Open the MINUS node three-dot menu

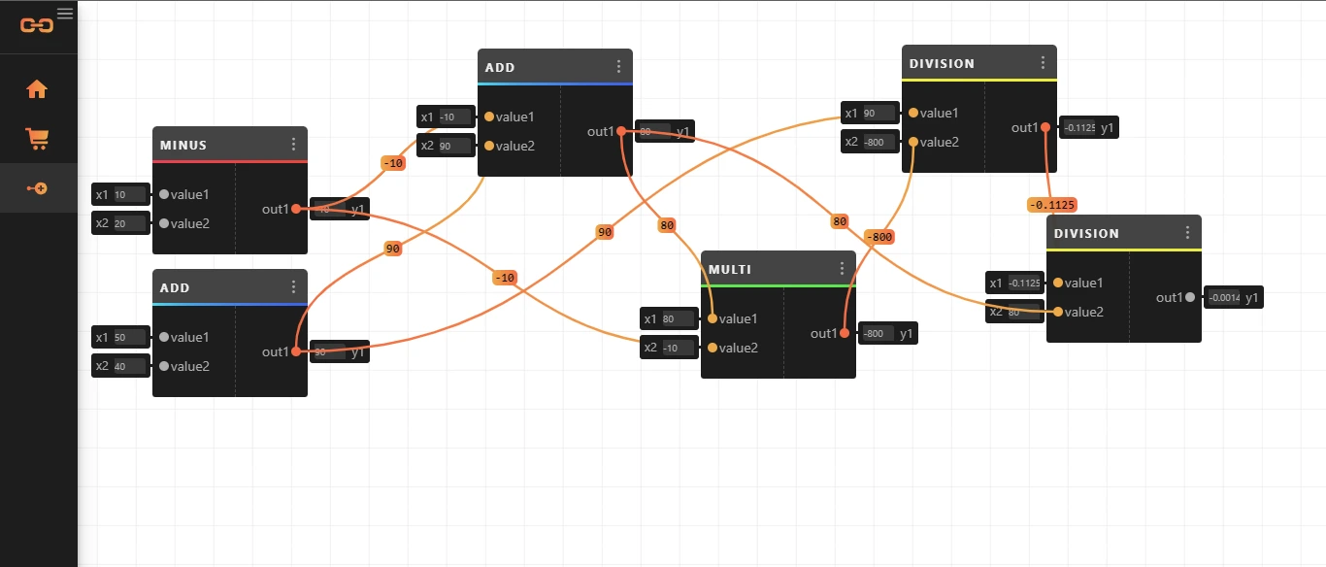pos(293,144)
